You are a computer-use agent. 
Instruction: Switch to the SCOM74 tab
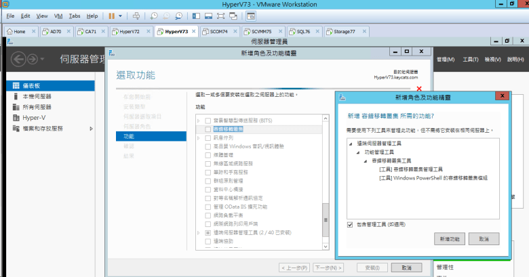(x=218, y=31)
